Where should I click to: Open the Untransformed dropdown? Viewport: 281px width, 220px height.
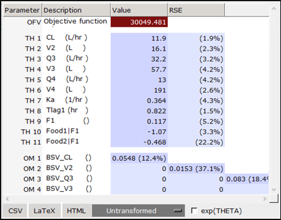tap(139, 211)
